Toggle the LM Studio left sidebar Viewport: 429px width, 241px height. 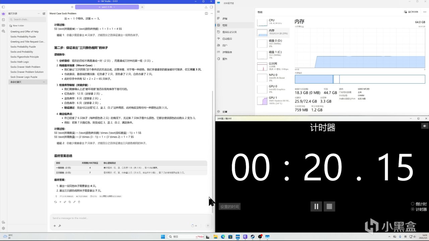[x=3, y=7]
